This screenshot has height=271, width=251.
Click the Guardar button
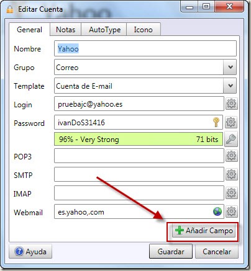click(171, 252)
